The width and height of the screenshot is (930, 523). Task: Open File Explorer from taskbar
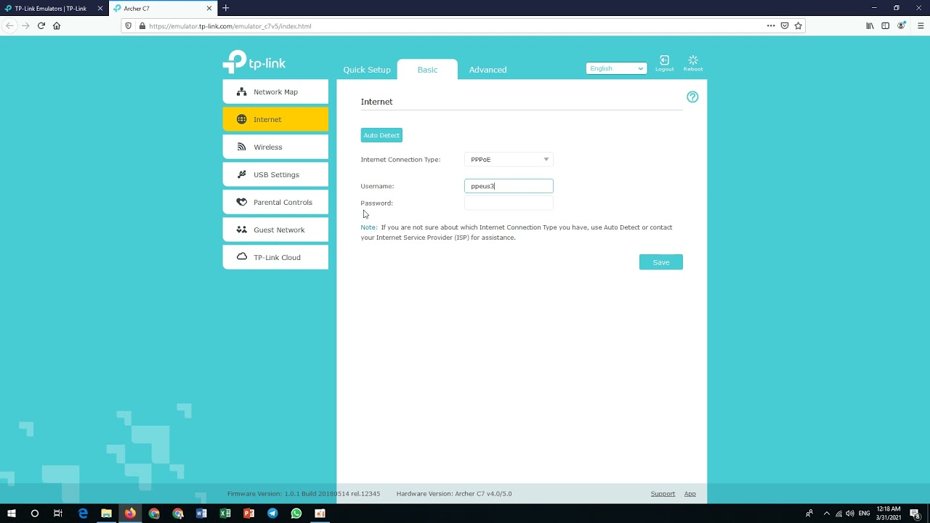click(106, 514)
